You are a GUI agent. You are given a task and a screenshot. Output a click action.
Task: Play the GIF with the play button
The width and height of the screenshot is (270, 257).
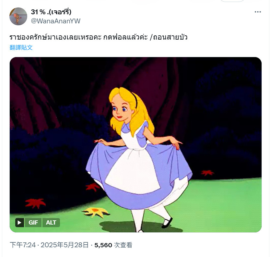(x=19, y=223)
